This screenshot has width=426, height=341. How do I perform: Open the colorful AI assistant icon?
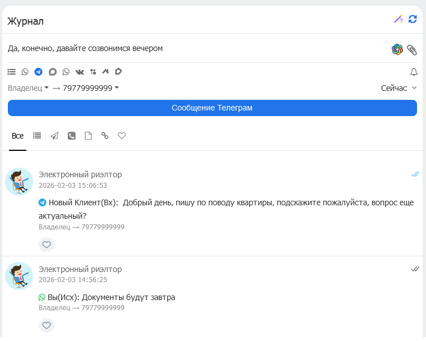point(397,49)
